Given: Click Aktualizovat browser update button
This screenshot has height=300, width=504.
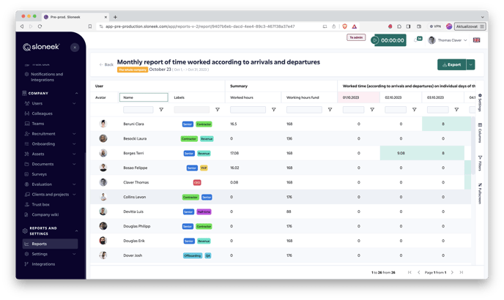Looking at the screenshot, I should [x=470, y=26].
